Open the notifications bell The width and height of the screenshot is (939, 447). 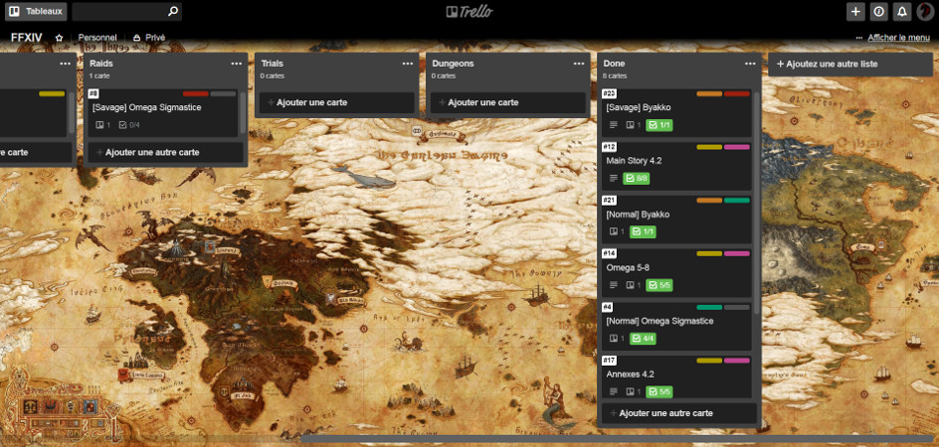click(902, 11)
